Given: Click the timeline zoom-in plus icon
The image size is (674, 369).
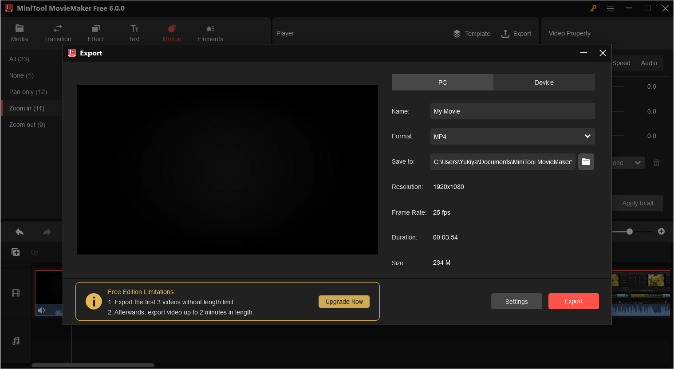Looking at the screenshot, I should click(661, 232).
